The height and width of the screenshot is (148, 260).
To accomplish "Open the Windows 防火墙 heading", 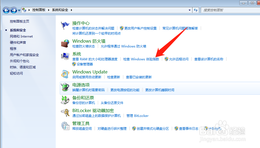I will tap(89, 41).
